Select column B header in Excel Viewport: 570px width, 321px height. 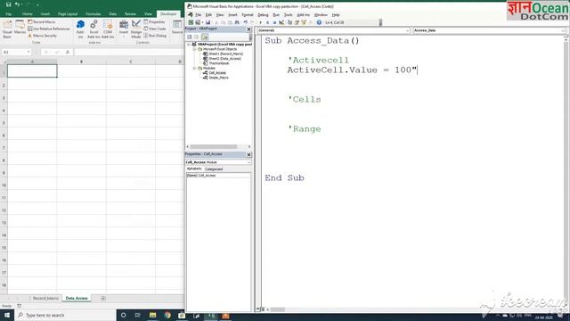(x=81, y=62)
